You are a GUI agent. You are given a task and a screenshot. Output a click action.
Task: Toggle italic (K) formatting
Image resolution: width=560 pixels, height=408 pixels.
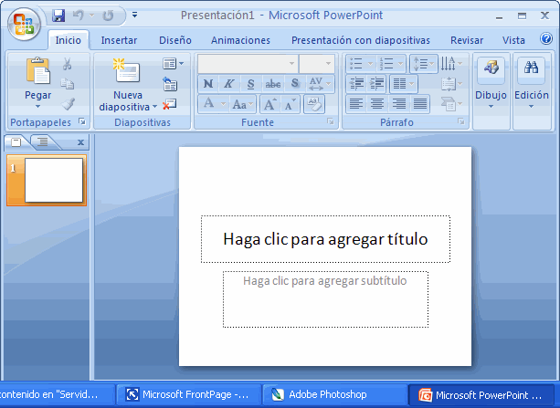pyautogui.click(x=228, y=84)
